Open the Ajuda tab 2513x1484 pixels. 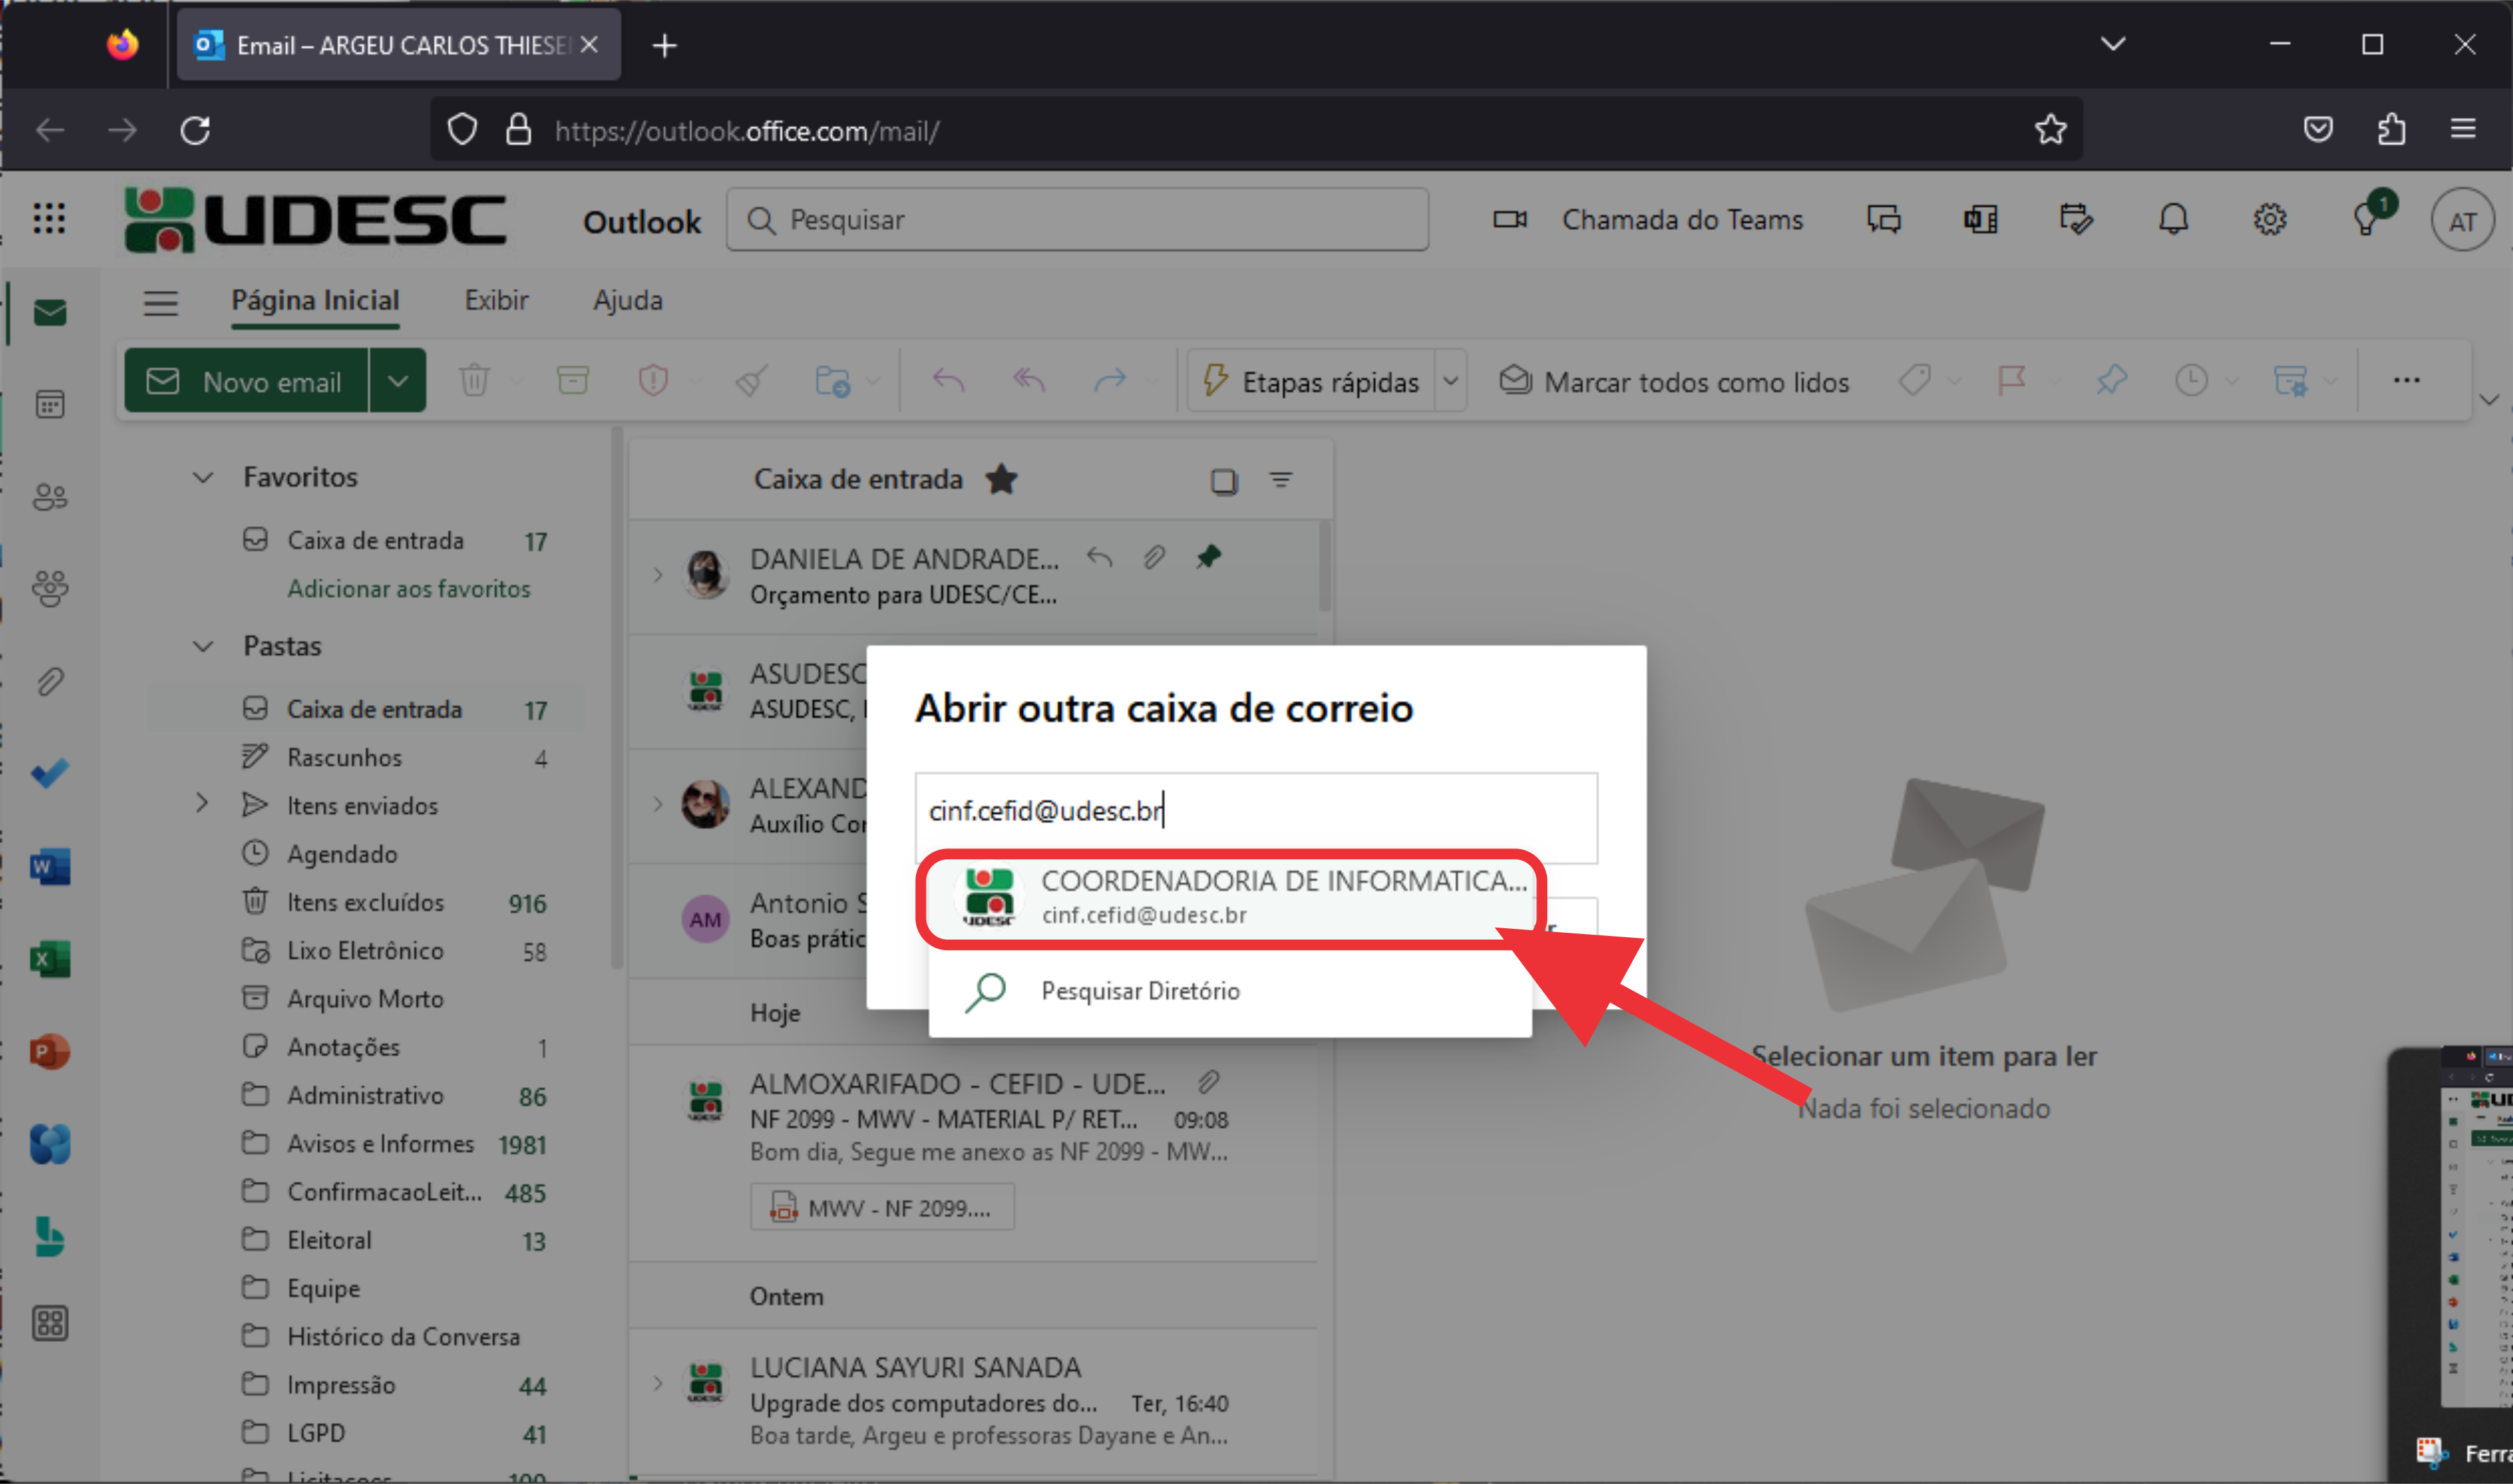click(627, 300)
